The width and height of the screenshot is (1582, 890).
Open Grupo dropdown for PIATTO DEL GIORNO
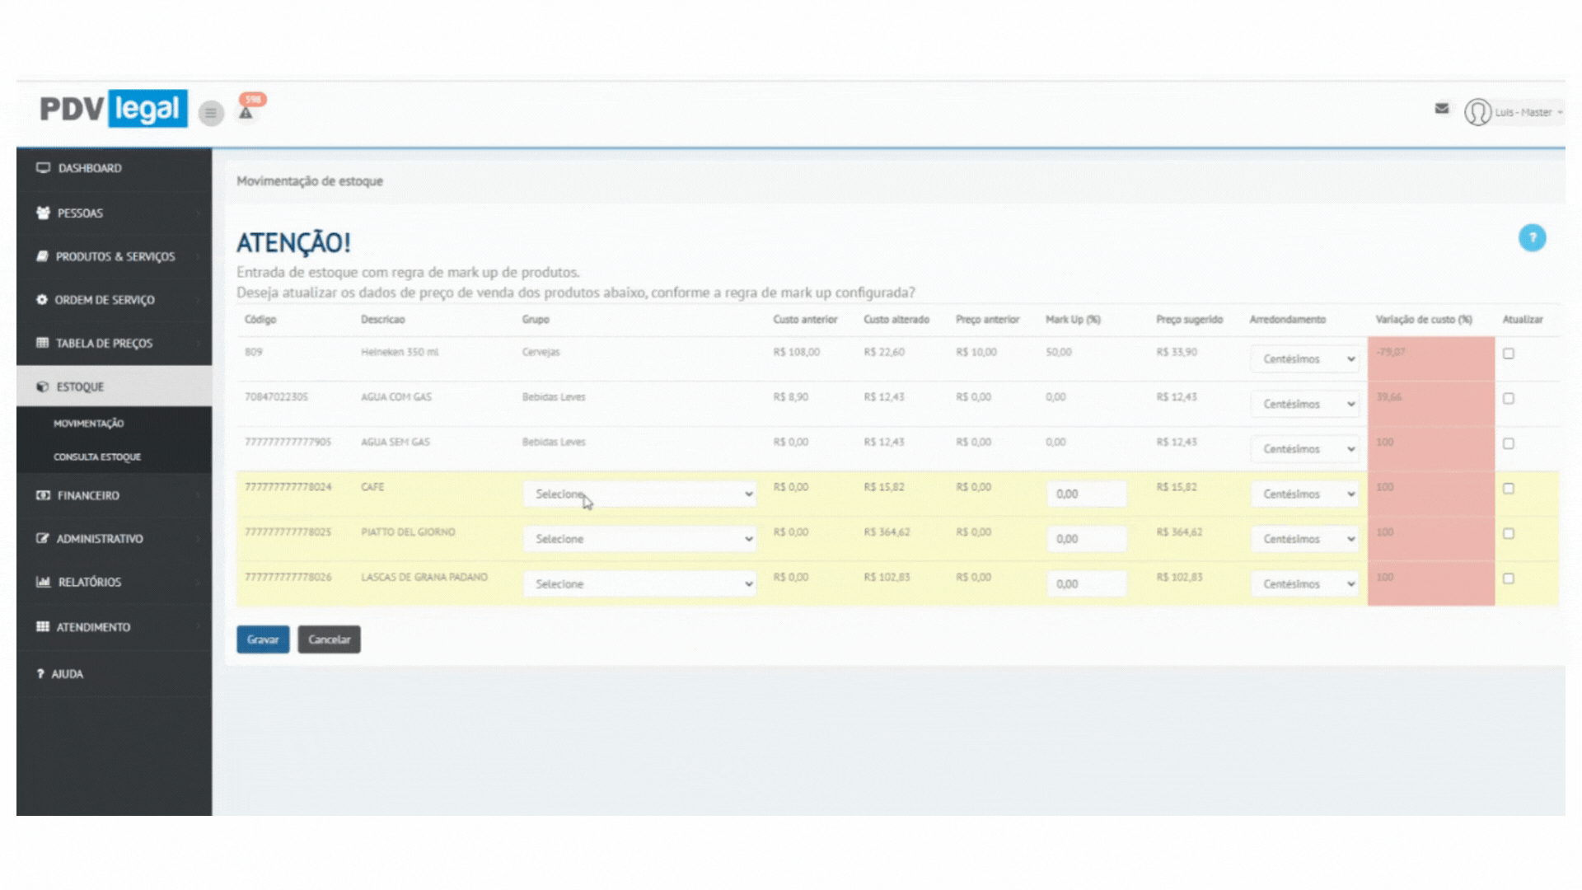tap(639, 539)
